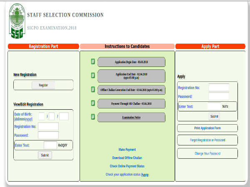The height and width of the screenshot is (187, 250).
Task: Open Application Begin Date instruction box
Action: tap(131, 62)
